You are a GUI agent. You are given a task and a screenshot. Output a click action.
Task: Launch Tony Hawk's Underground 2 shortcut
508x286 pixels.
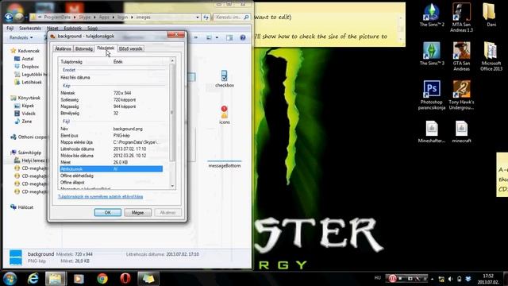(461, 95)
